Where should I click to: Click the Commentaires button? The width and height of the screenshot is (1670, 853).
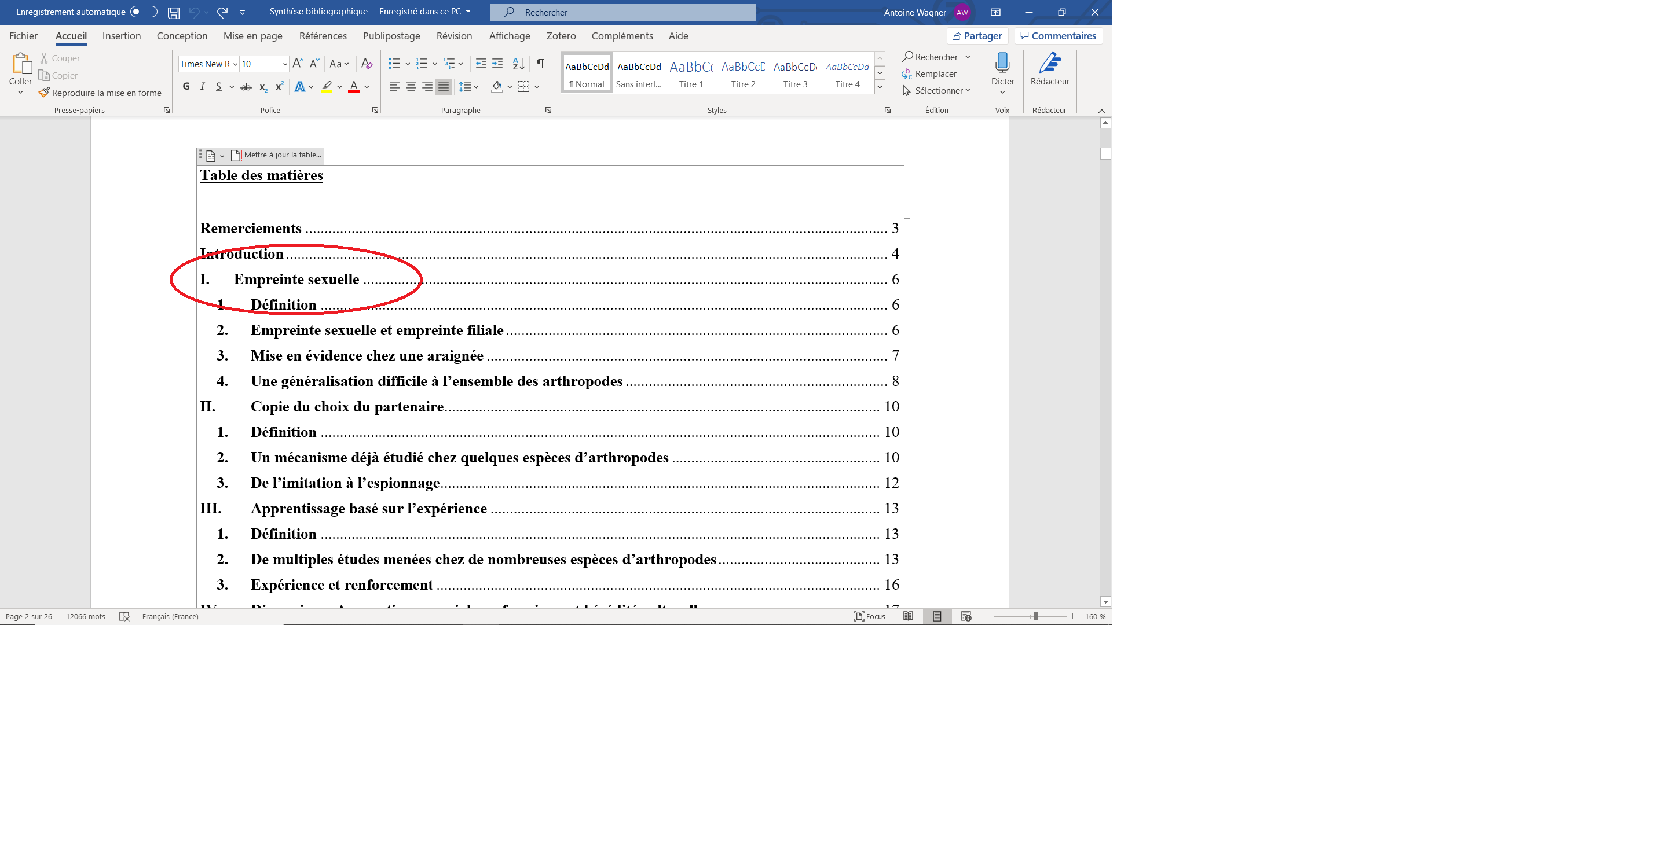(1058, 36)
